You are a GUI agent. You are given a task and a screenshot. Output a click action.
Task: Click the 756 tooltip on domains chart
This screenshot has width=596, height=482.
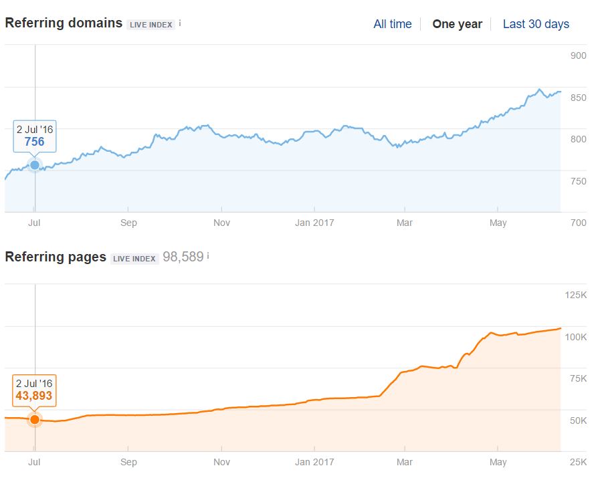(x=34, y=136)
